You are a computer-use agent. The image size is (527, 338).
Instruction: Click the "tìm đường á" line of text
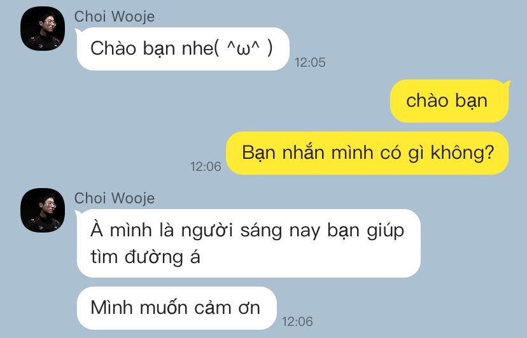click(145, 257)
